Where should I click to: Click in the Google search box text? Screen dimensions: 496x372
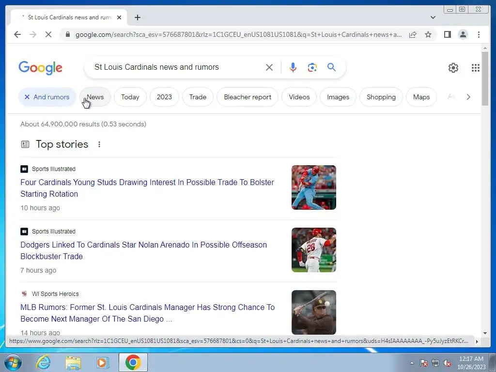pyautogui.click(x=156, y=67)
